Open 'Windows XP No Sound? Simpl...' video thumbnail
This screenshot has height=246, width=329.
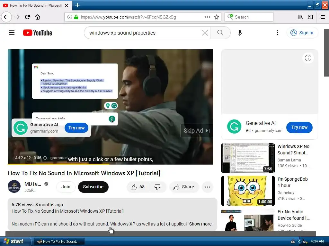point(248,158)
